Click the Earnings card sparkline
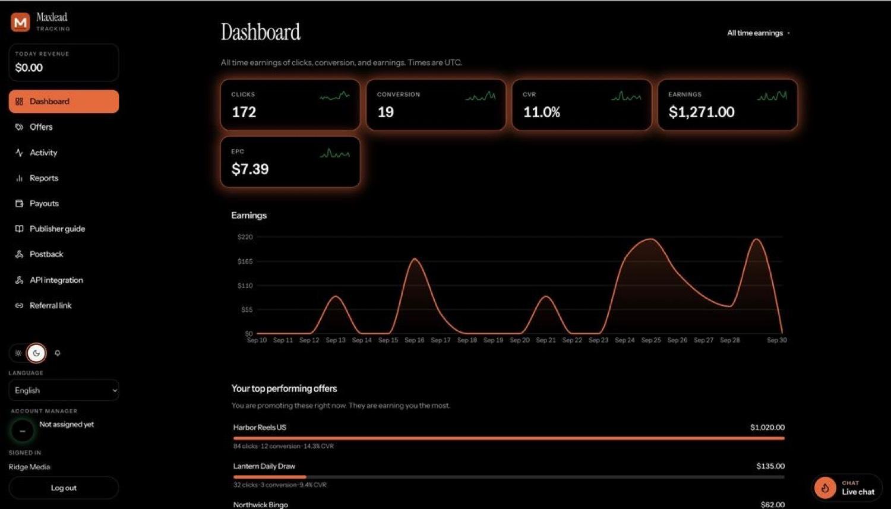Image resolution: width=891 pixels, height=509 pixels. coord(772,96)
